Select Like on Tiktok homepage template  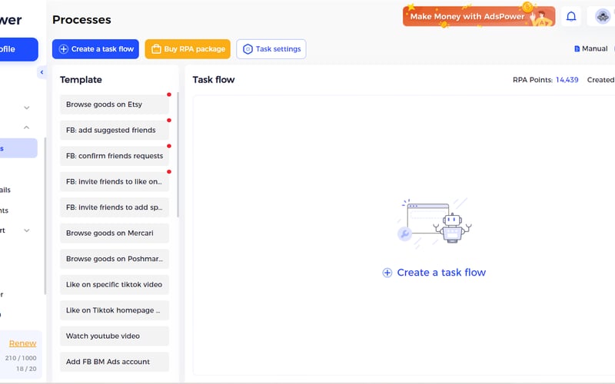tap(115, 310)
